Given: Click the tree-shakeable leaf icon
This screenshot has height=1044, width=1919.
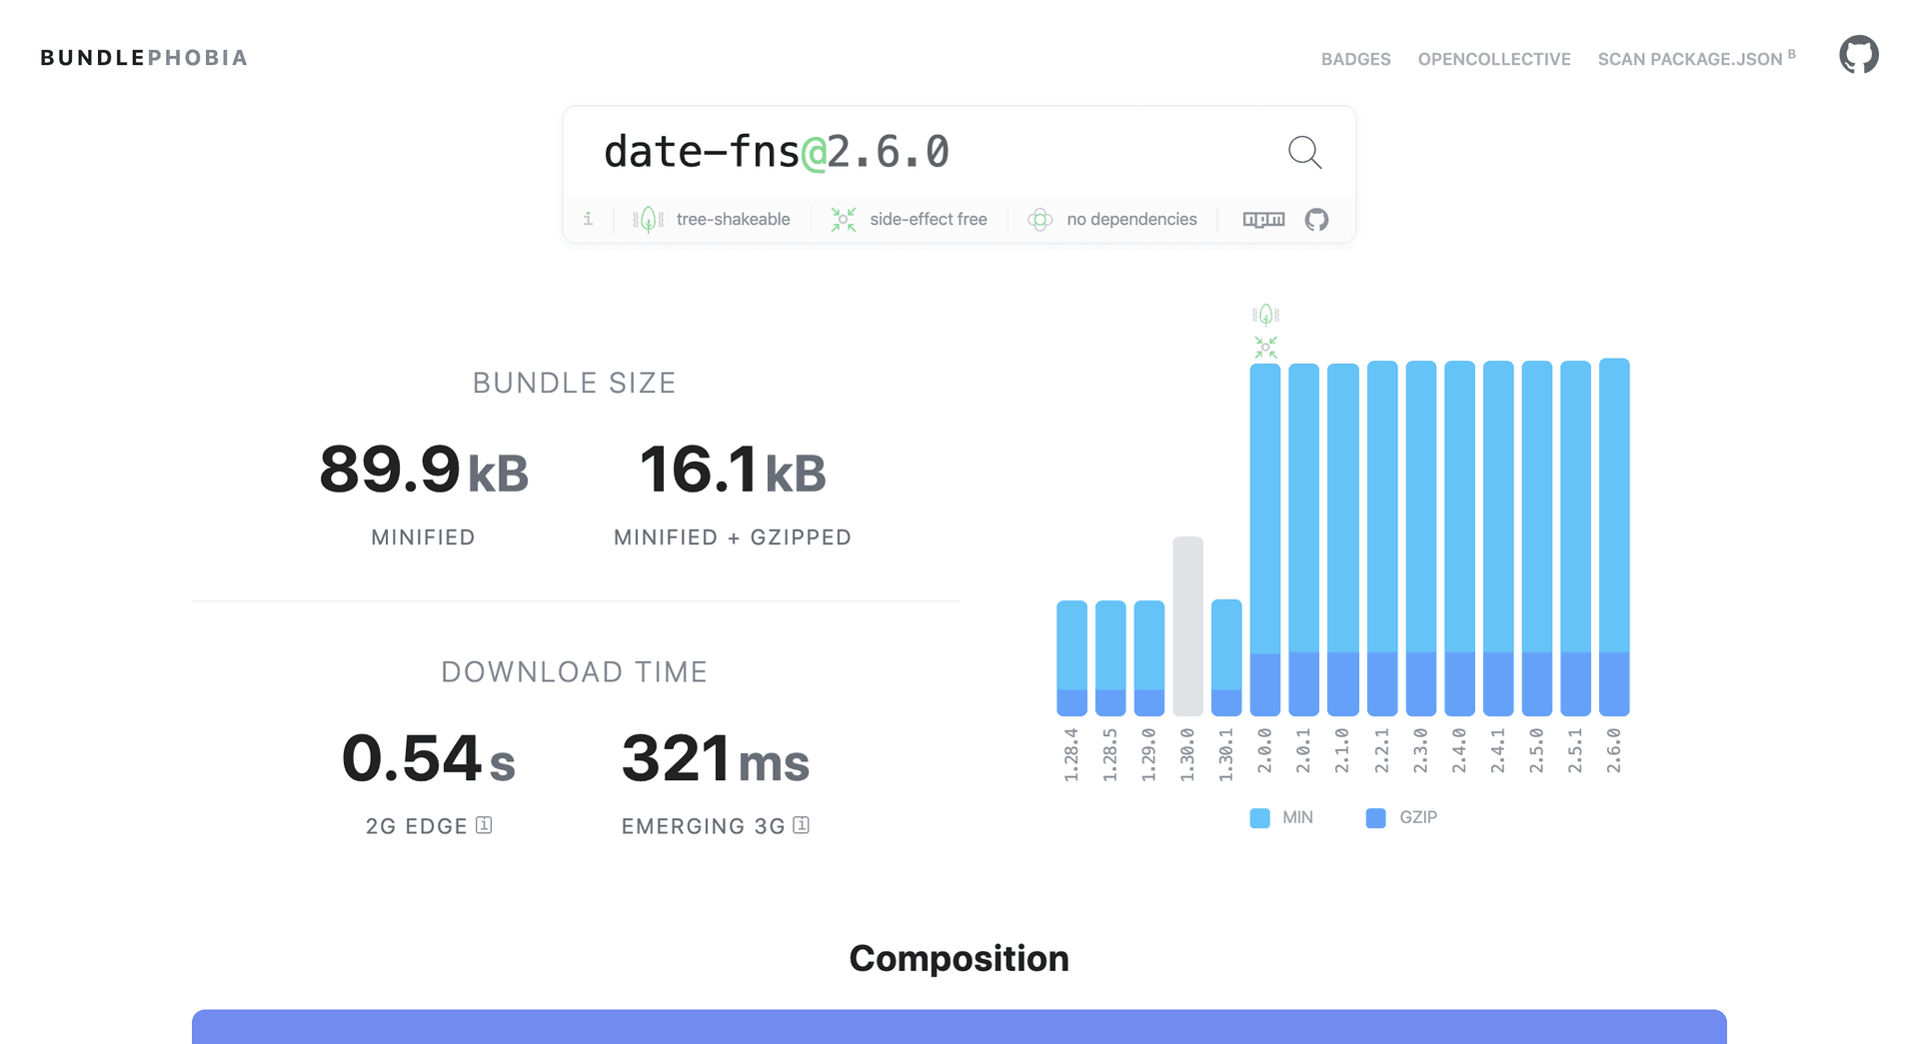Looking at the screenshot, I should tap(647, 219).
